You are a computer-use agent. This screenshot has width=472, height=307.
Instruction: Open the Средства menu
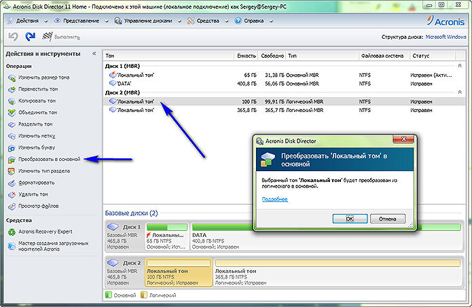point(208,21)
